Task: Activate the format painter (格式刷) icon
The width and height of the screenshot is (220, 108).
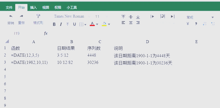Action: [x=38, y=16]
